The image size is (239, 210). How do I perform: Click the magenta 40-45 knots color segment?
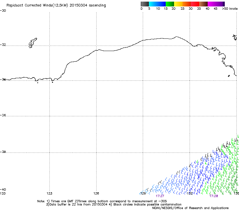tap(212, 4)
